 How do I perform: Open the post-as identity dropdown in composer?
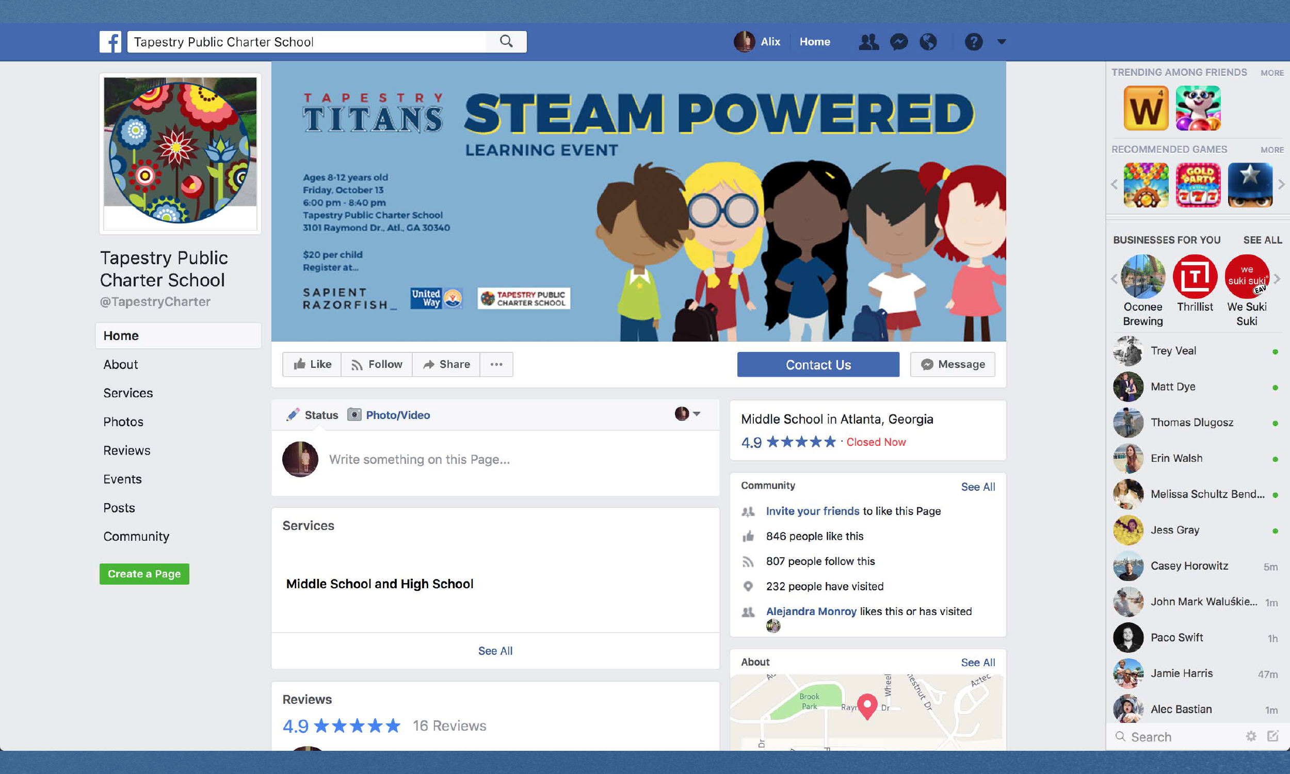(x=688, y=414)
